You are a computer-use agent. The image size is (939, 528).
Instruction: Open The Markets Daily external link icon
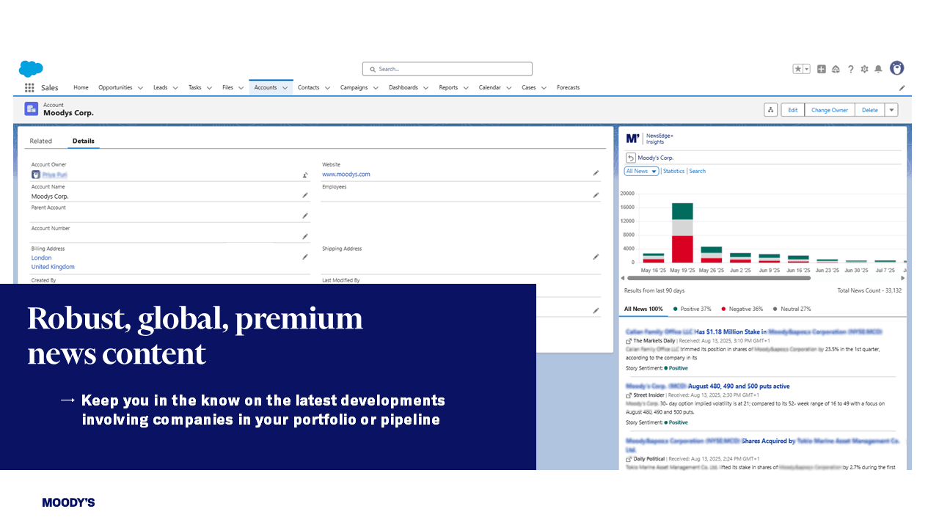tap(629, 341)
